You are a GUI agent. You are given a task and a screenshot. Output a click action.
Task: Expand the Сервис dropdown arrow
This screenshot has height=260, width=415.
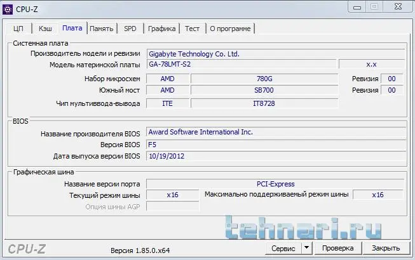[307, 248]
